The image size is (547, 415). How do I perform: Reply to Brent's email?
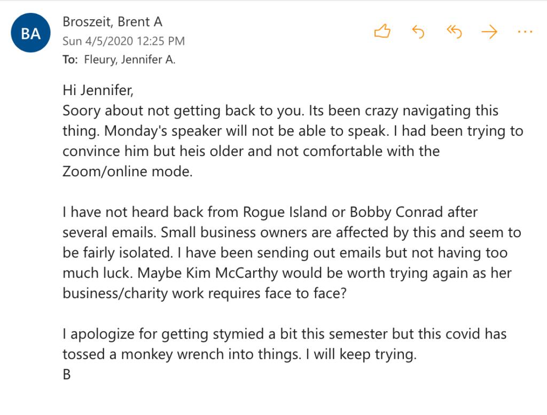click(418, 32)
